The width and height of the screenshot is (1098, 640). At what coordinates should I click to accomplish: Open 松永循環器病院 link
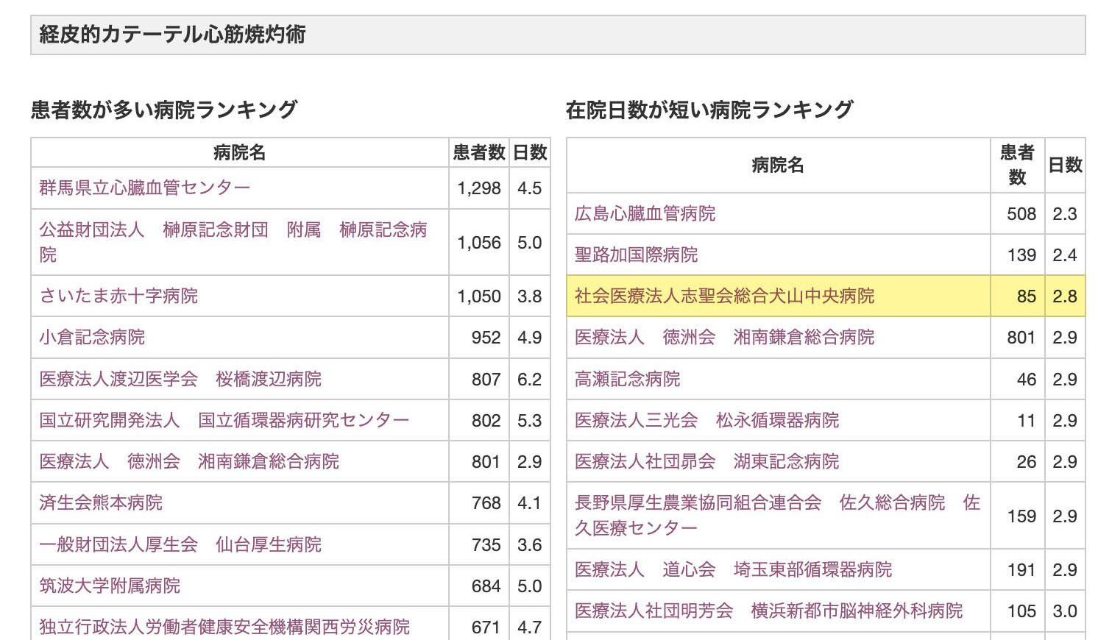(x=706, y=420)
